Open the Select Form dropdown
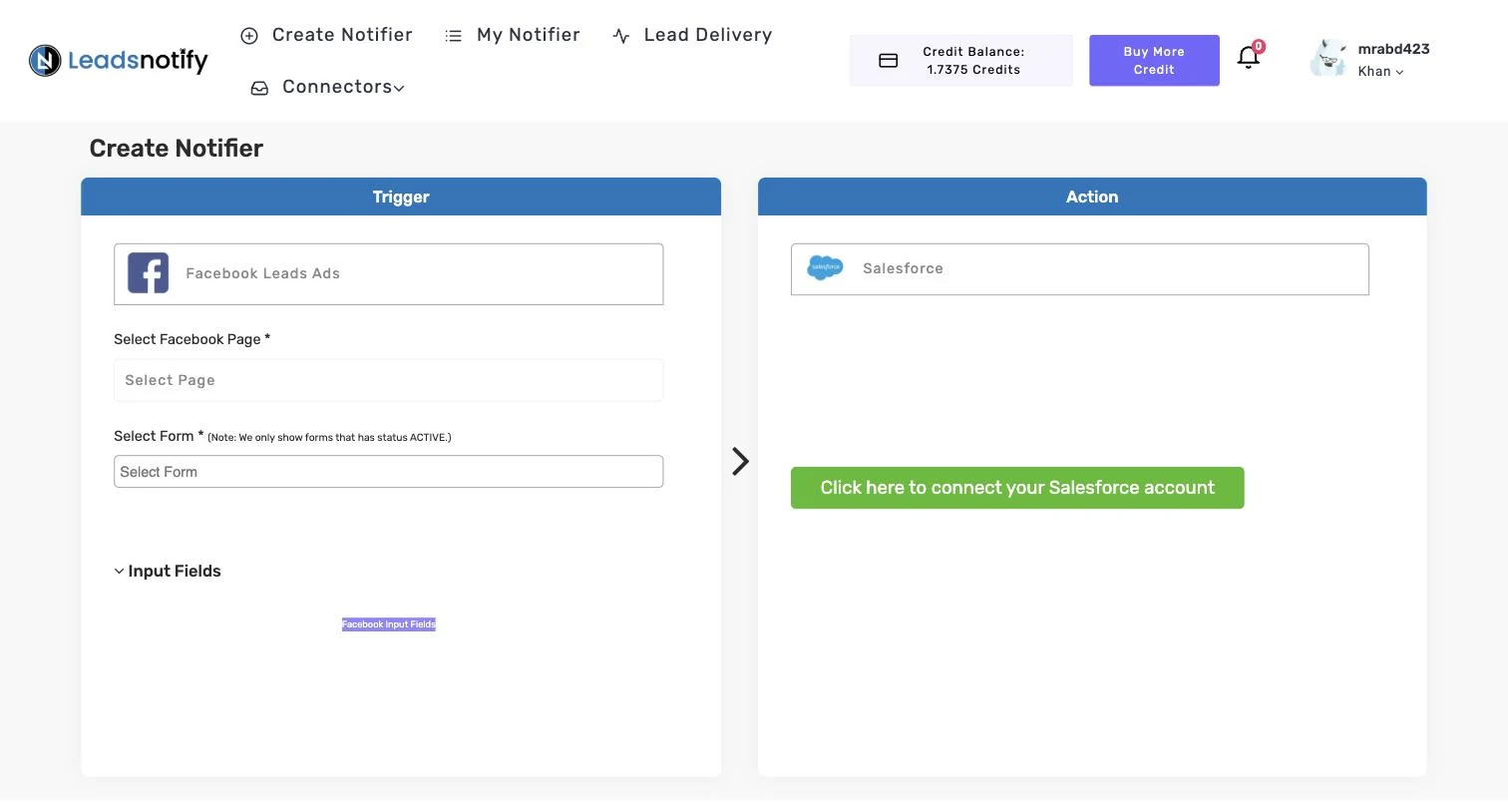The width and height of the screenshot is (1508, 804). (388, 472)
